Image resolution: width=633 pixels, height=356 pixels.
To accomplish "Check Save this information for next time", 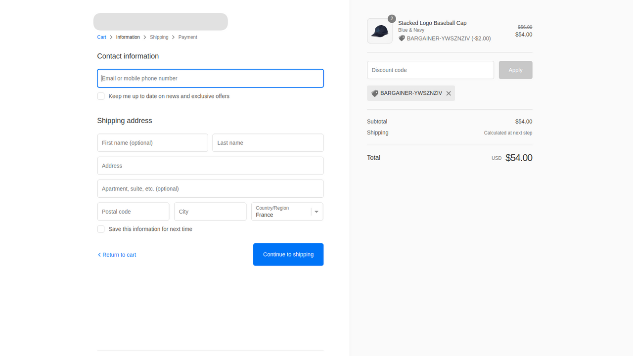I will pyautogui.click(x=101, y=229).
